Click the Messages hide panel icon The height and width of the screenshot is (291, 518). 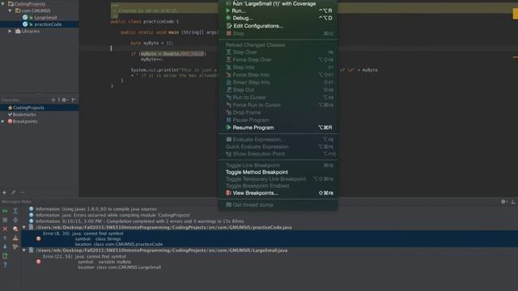coord(513,201)
